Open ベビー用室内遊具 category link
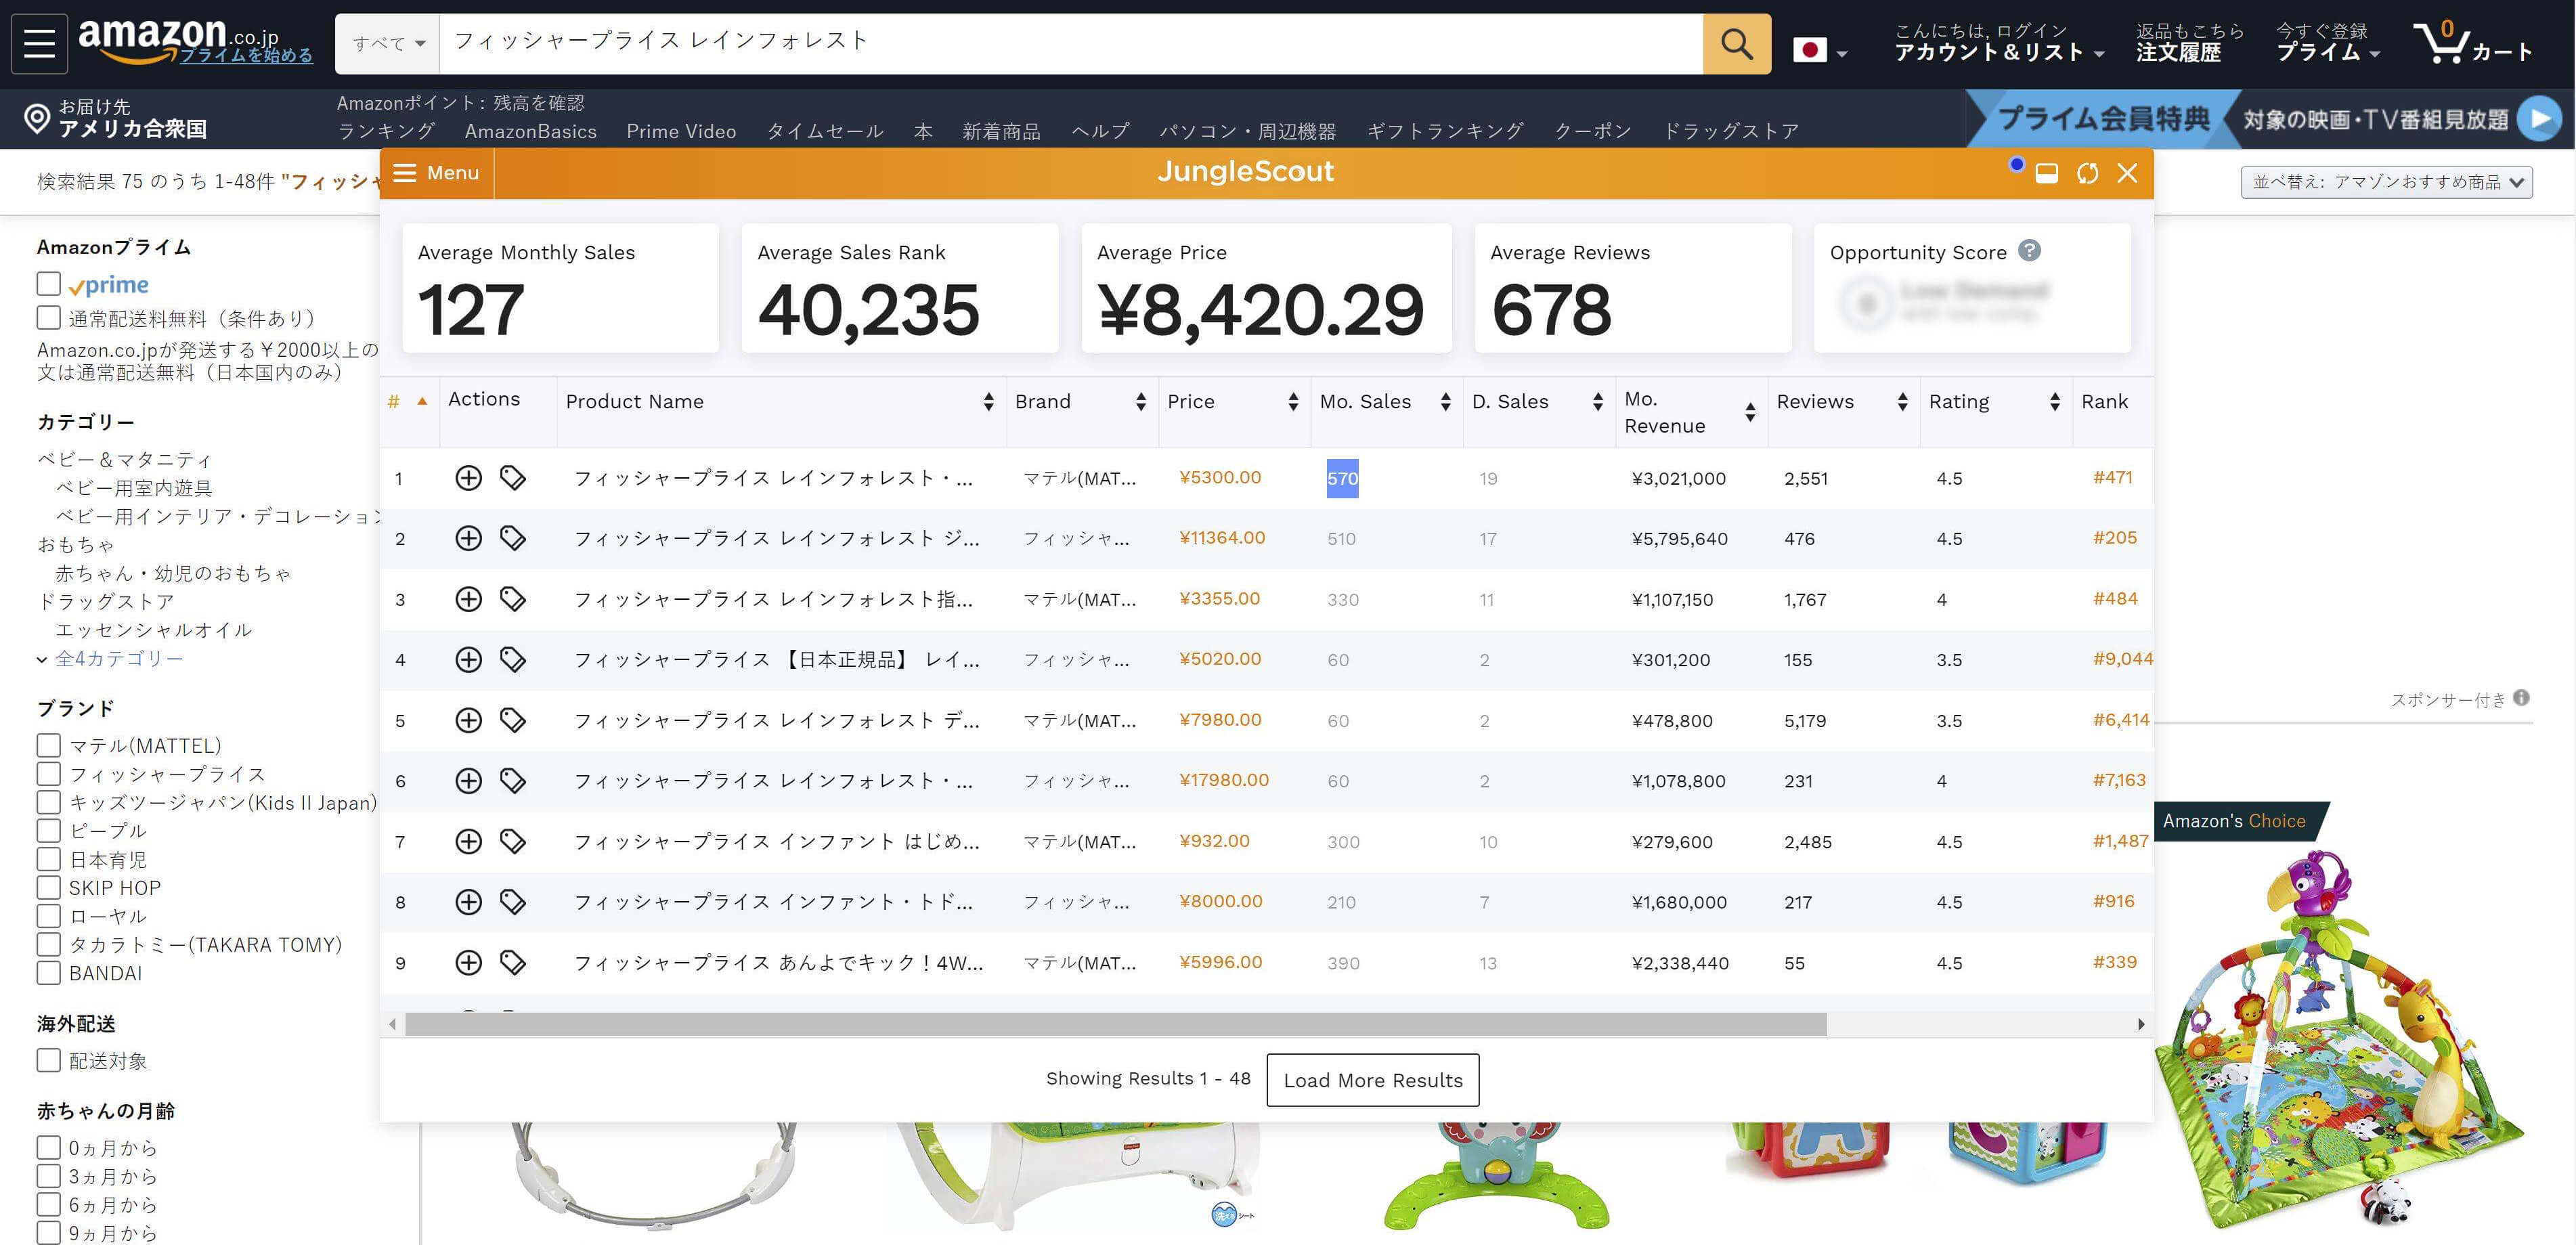 coord(133,488)
